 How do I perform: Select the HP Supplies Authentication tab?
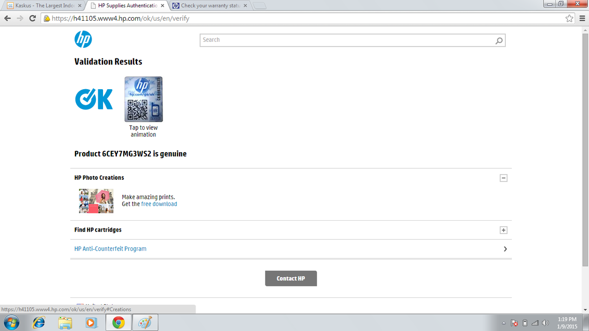coord(127,6)
